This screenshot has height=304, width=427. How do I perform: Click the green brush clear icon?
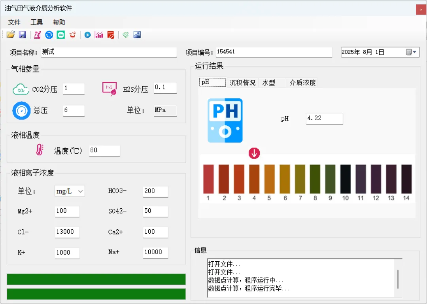[126, 35]
